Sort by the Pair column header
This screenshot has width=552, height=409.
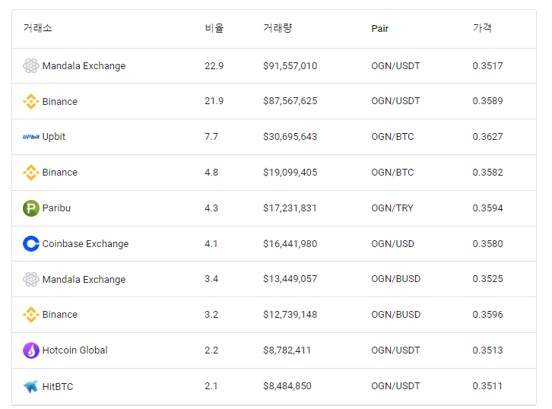click(380, 29)
